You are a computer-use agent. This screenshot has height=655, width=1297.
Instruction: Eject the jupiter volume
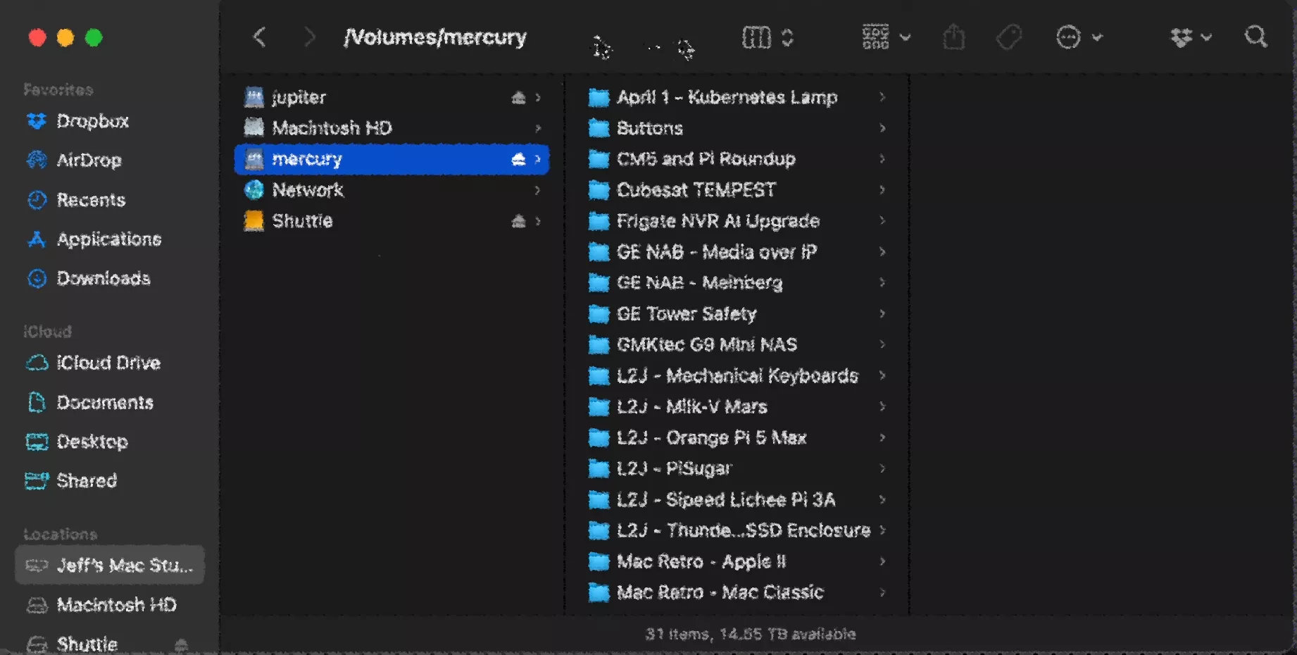click(518, 98)
